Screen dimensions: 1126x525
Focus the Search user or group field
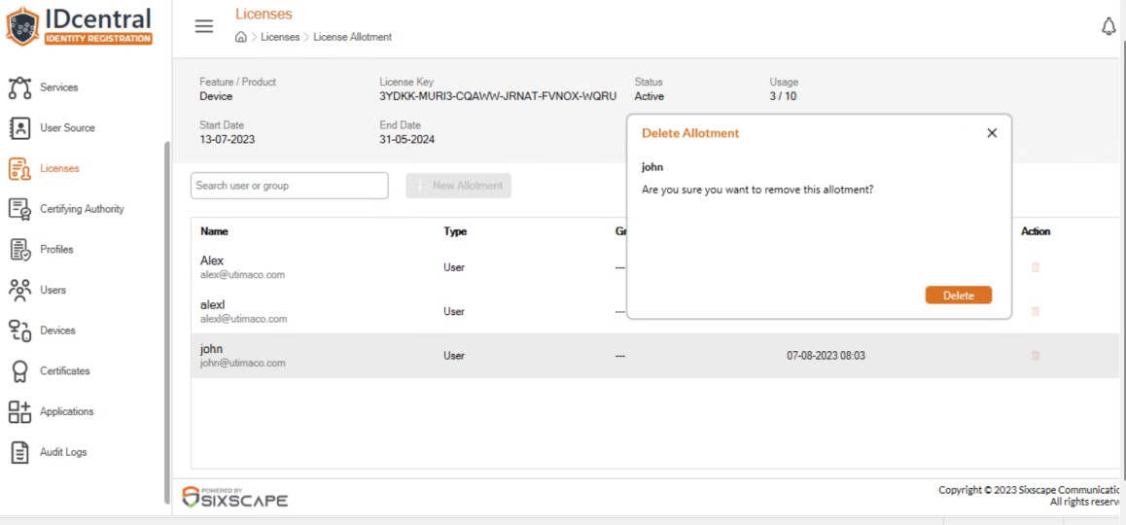click(290, 186)
